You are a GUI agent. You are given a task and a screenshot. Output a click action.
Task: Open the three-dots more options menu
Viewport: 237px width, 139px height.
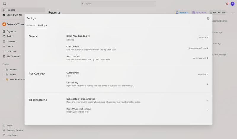tap(232, 12)
